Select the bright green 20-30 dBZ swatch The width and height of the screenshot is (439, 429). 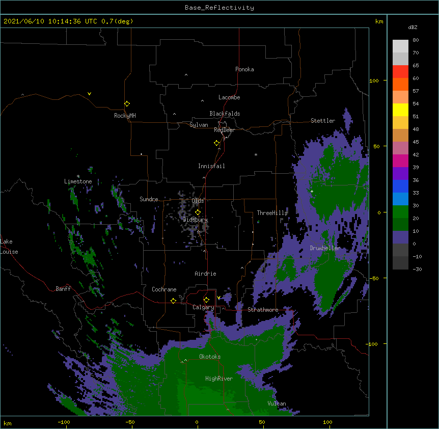tap(400, 212)
